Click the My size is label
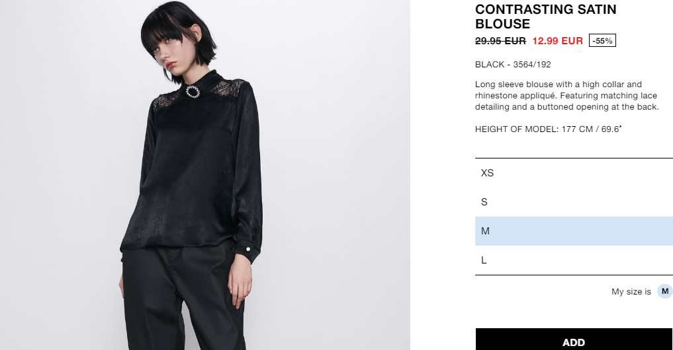This screenshot has height=350, width=673. pyautogui.click(x=631, y=292)
